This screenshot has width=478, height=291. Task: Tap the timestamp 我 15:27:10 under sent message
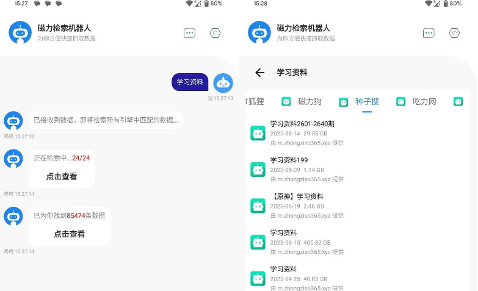click(220, 98)
